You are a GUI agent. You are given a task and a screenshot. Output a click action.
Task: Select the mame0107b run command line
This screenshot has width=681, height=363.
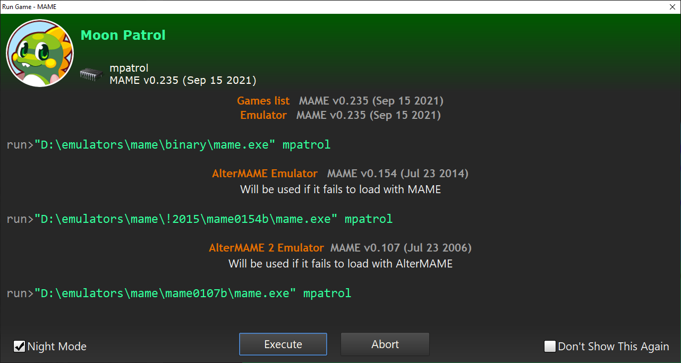[x=178, y=293]
